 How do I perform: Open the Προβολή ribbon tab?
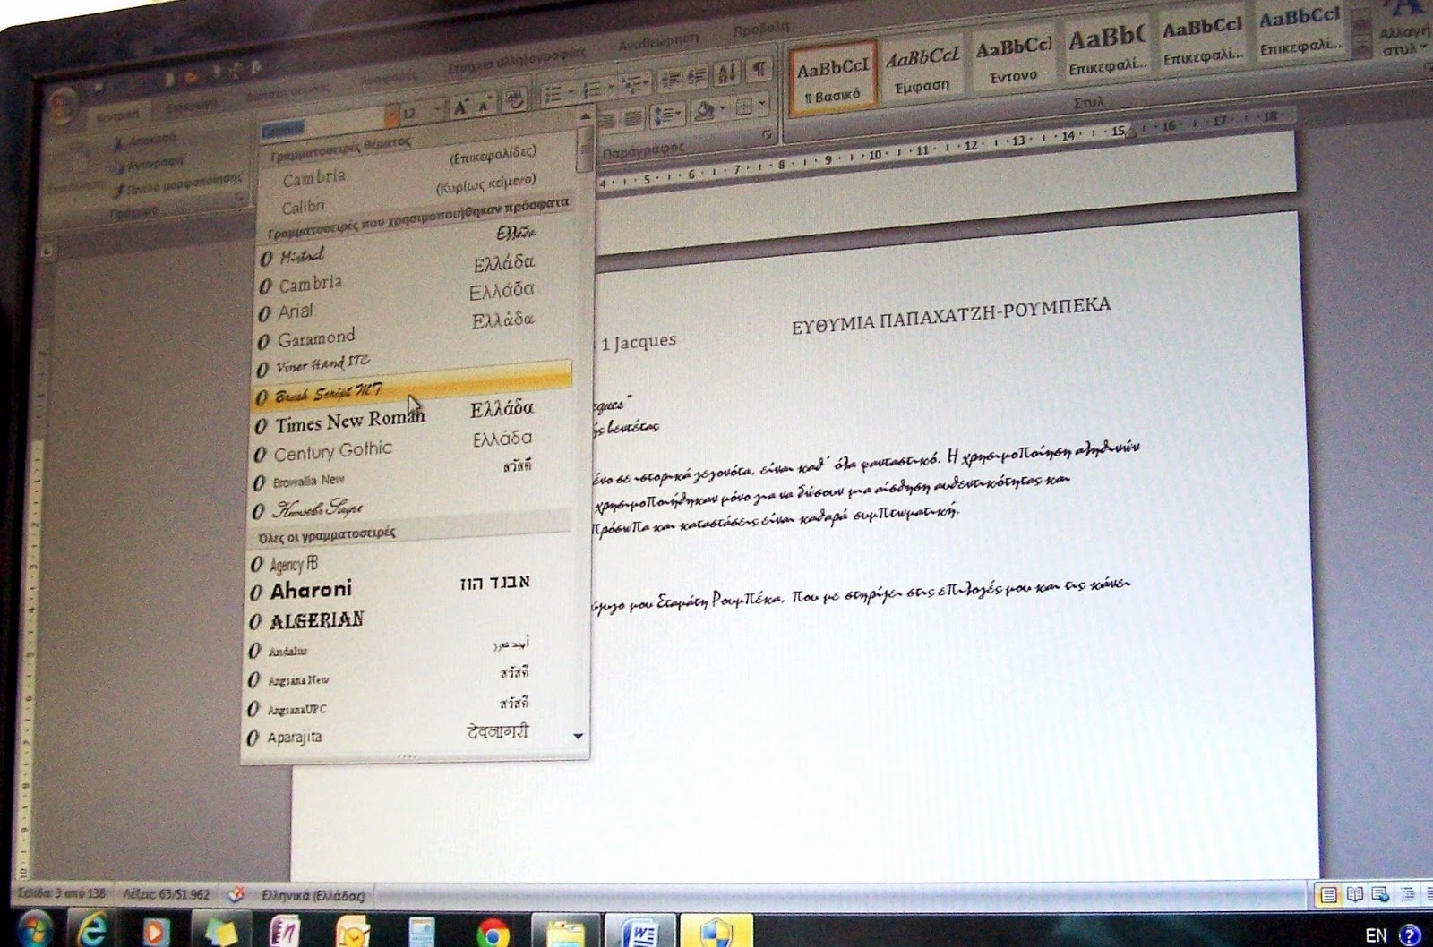[x=761, y=30]
